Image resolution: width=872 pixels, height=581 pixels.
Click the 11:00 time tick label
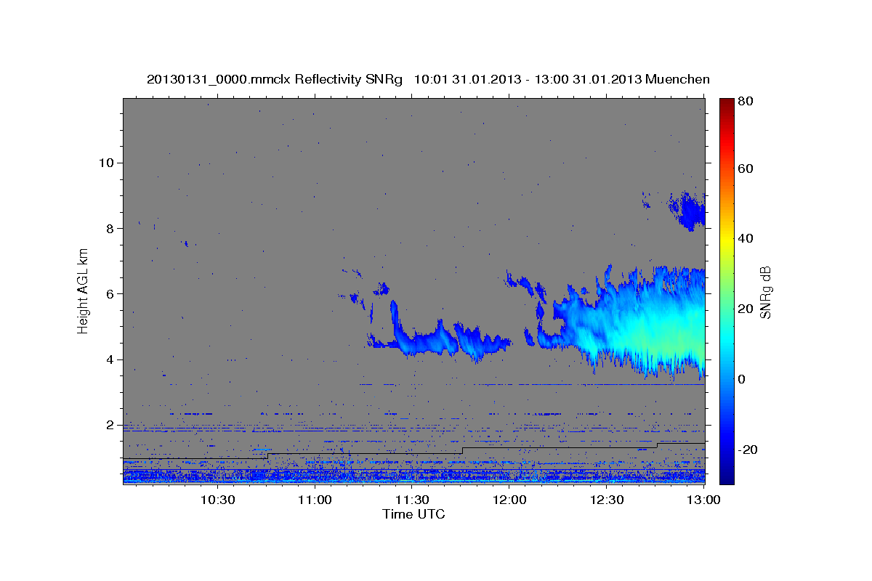click(315, 500)
